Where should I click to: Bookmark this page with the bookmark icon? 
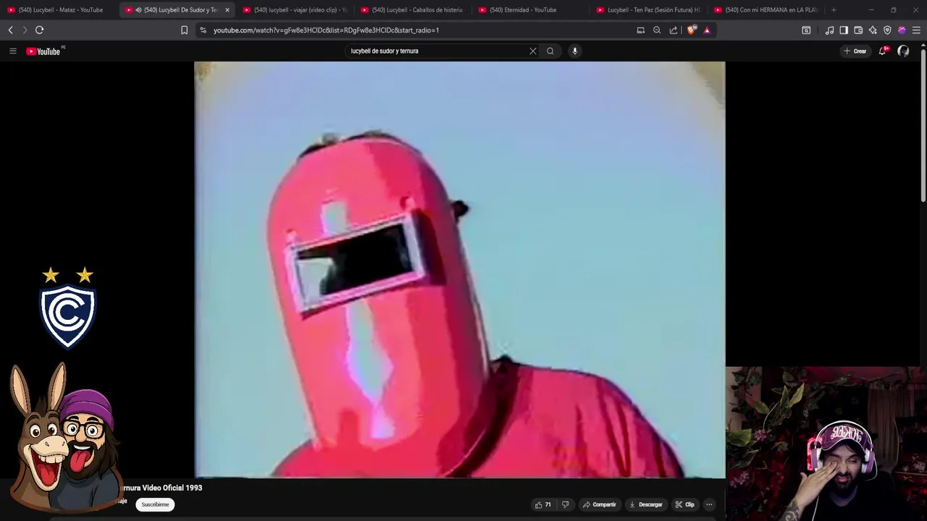pyautogui.click(x=184, y=30)
